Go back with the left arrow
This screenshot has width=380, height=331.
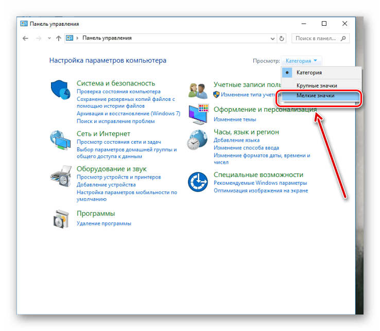(25, 38)
